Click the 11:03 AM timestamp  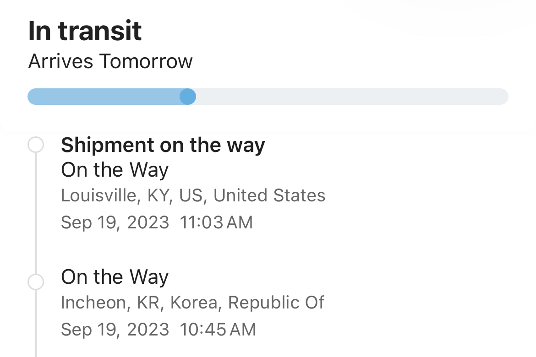tap(216, 222)
